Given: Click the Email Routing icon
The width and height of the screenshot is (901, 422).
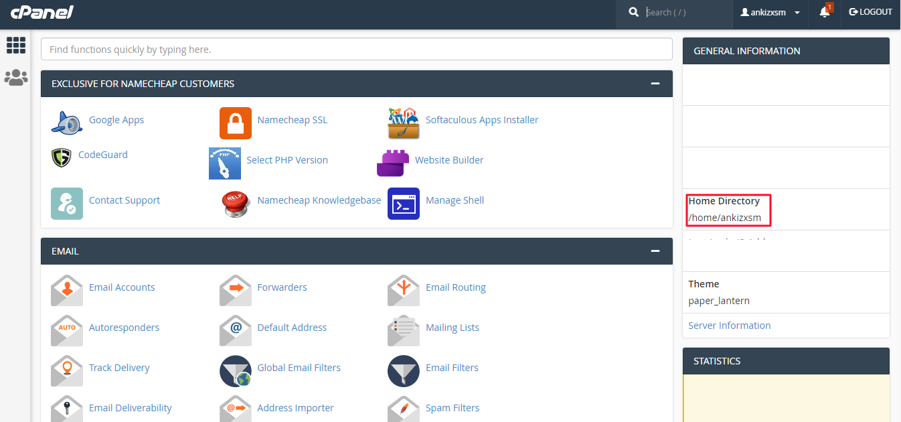Looking at the screenshot, I should click(404, 291).
